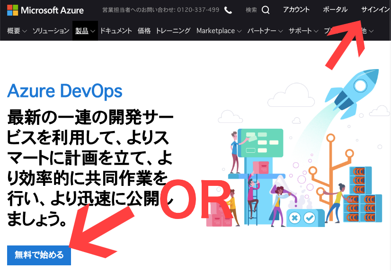Go to ドキュメント page
Viewport: 391px width, 271px height.
tap(116, 31)
